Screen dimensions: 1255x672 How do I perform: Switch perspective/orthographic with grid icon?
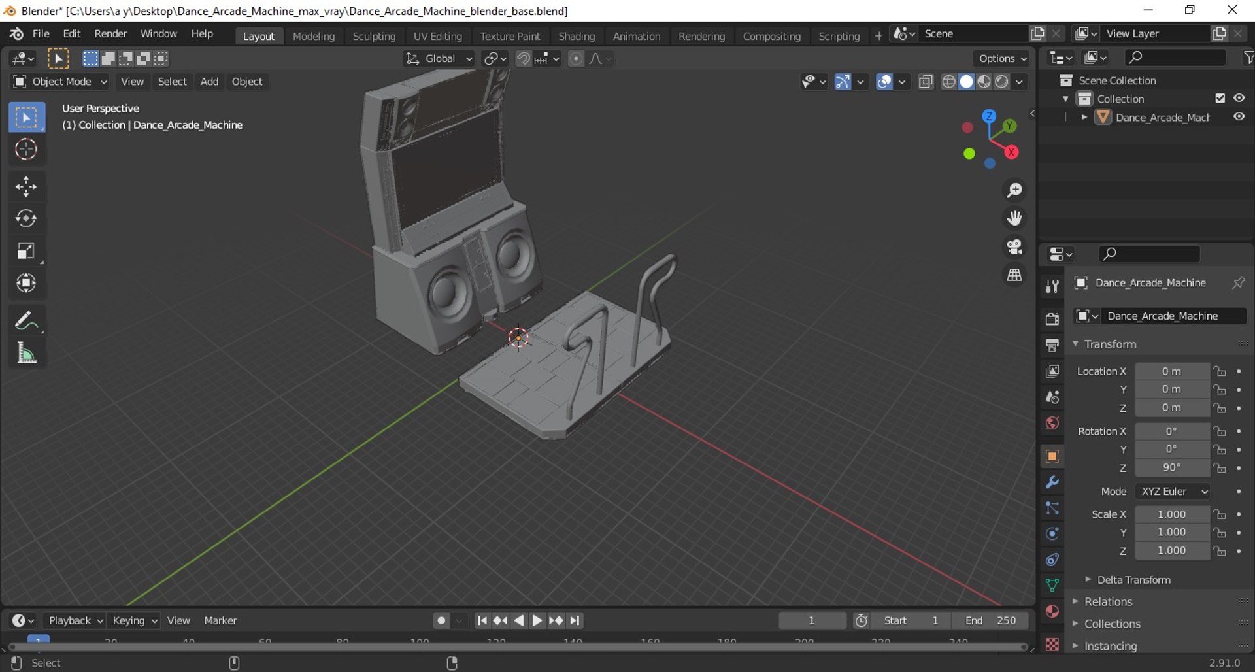click(1014, 275)
